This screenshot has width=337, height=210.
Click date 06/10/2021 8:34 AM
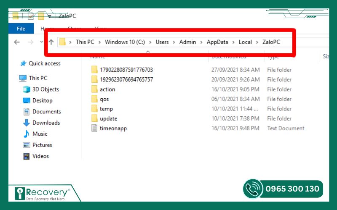pos(235,99)
